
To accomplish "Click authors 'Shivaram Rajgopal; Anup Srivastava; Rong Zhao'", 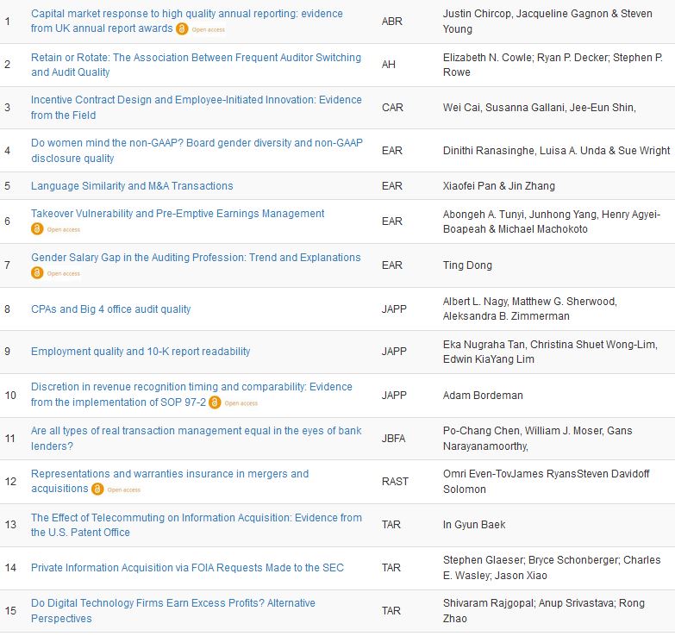I will (544, 611).
